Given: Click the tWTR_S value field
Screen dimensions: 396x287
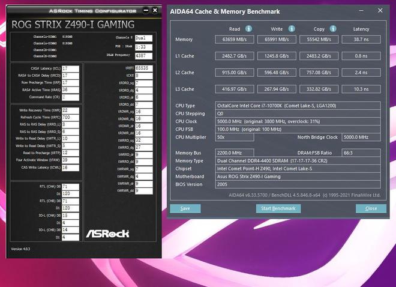Looking at the screenshot, I should [70, 146].
